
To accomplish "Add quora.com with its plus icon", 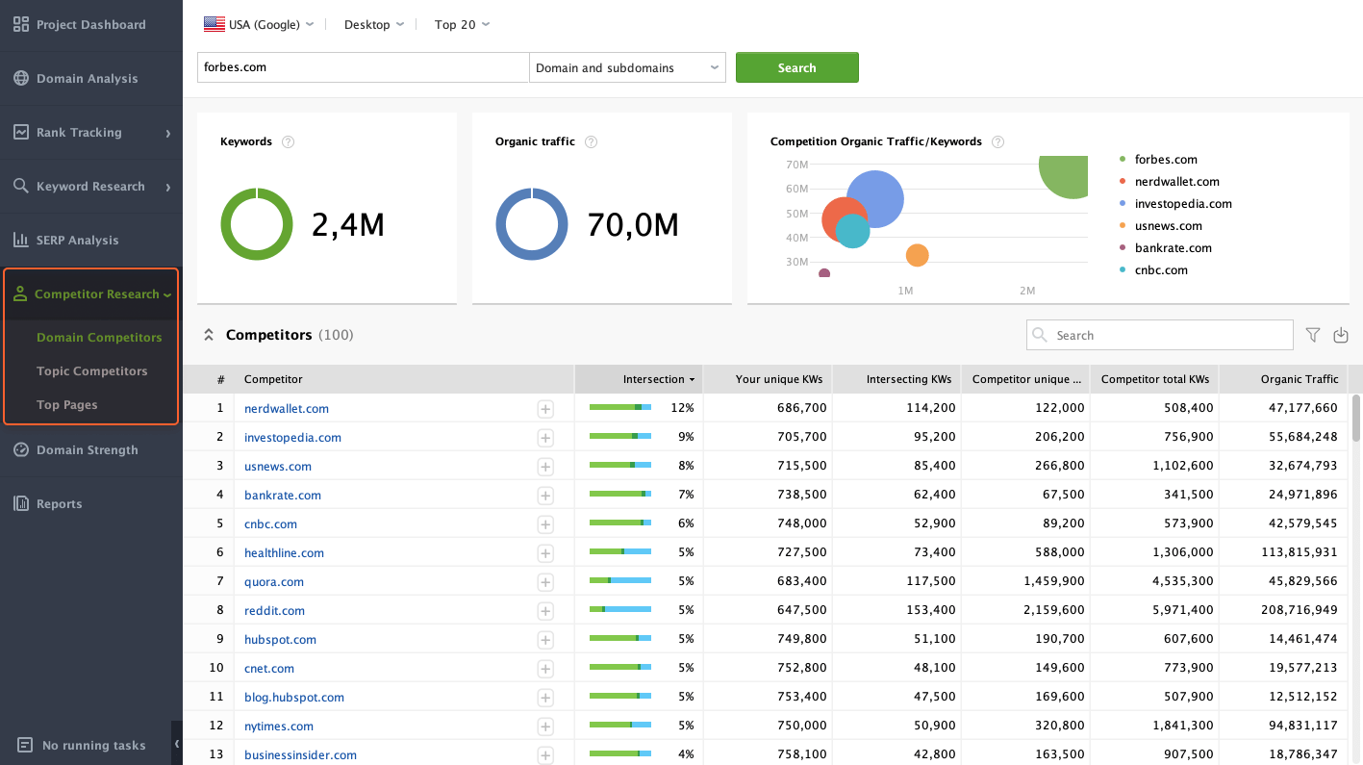I will pyautogui.click(x=545, y=582).
